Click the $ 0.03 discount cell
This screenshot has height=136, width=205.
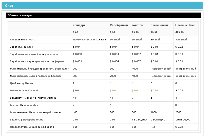pos(179,127)
